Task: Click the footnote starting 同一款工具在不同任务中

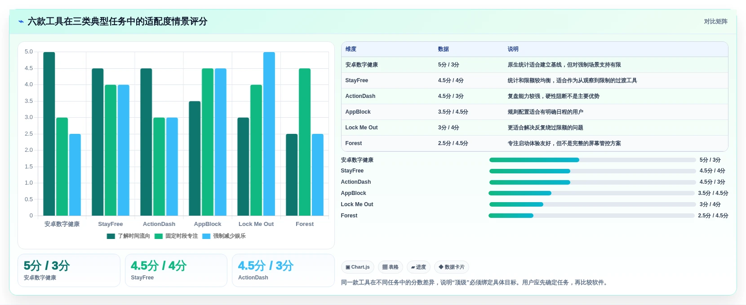Action: coord(475,283)
